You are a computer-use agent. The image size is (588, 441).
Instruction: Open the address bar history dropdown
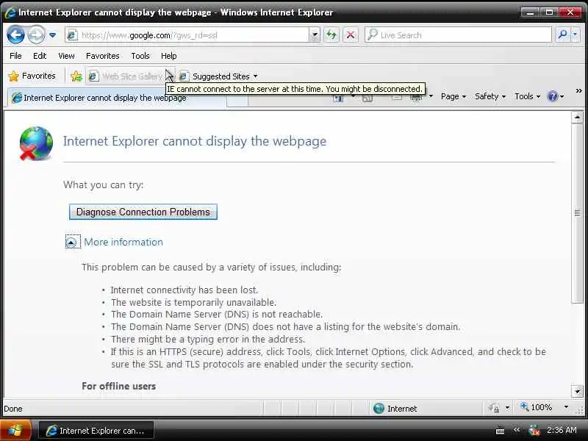click(x=315, y=35)
